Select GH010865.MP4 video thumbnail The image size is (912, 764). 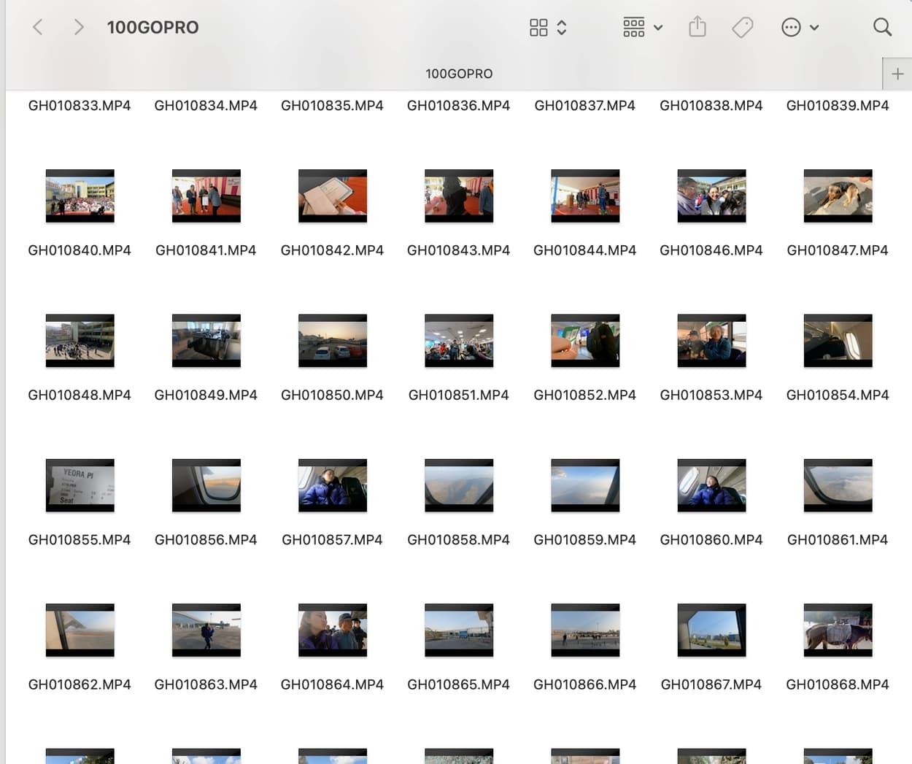click(x=459, y=630)
